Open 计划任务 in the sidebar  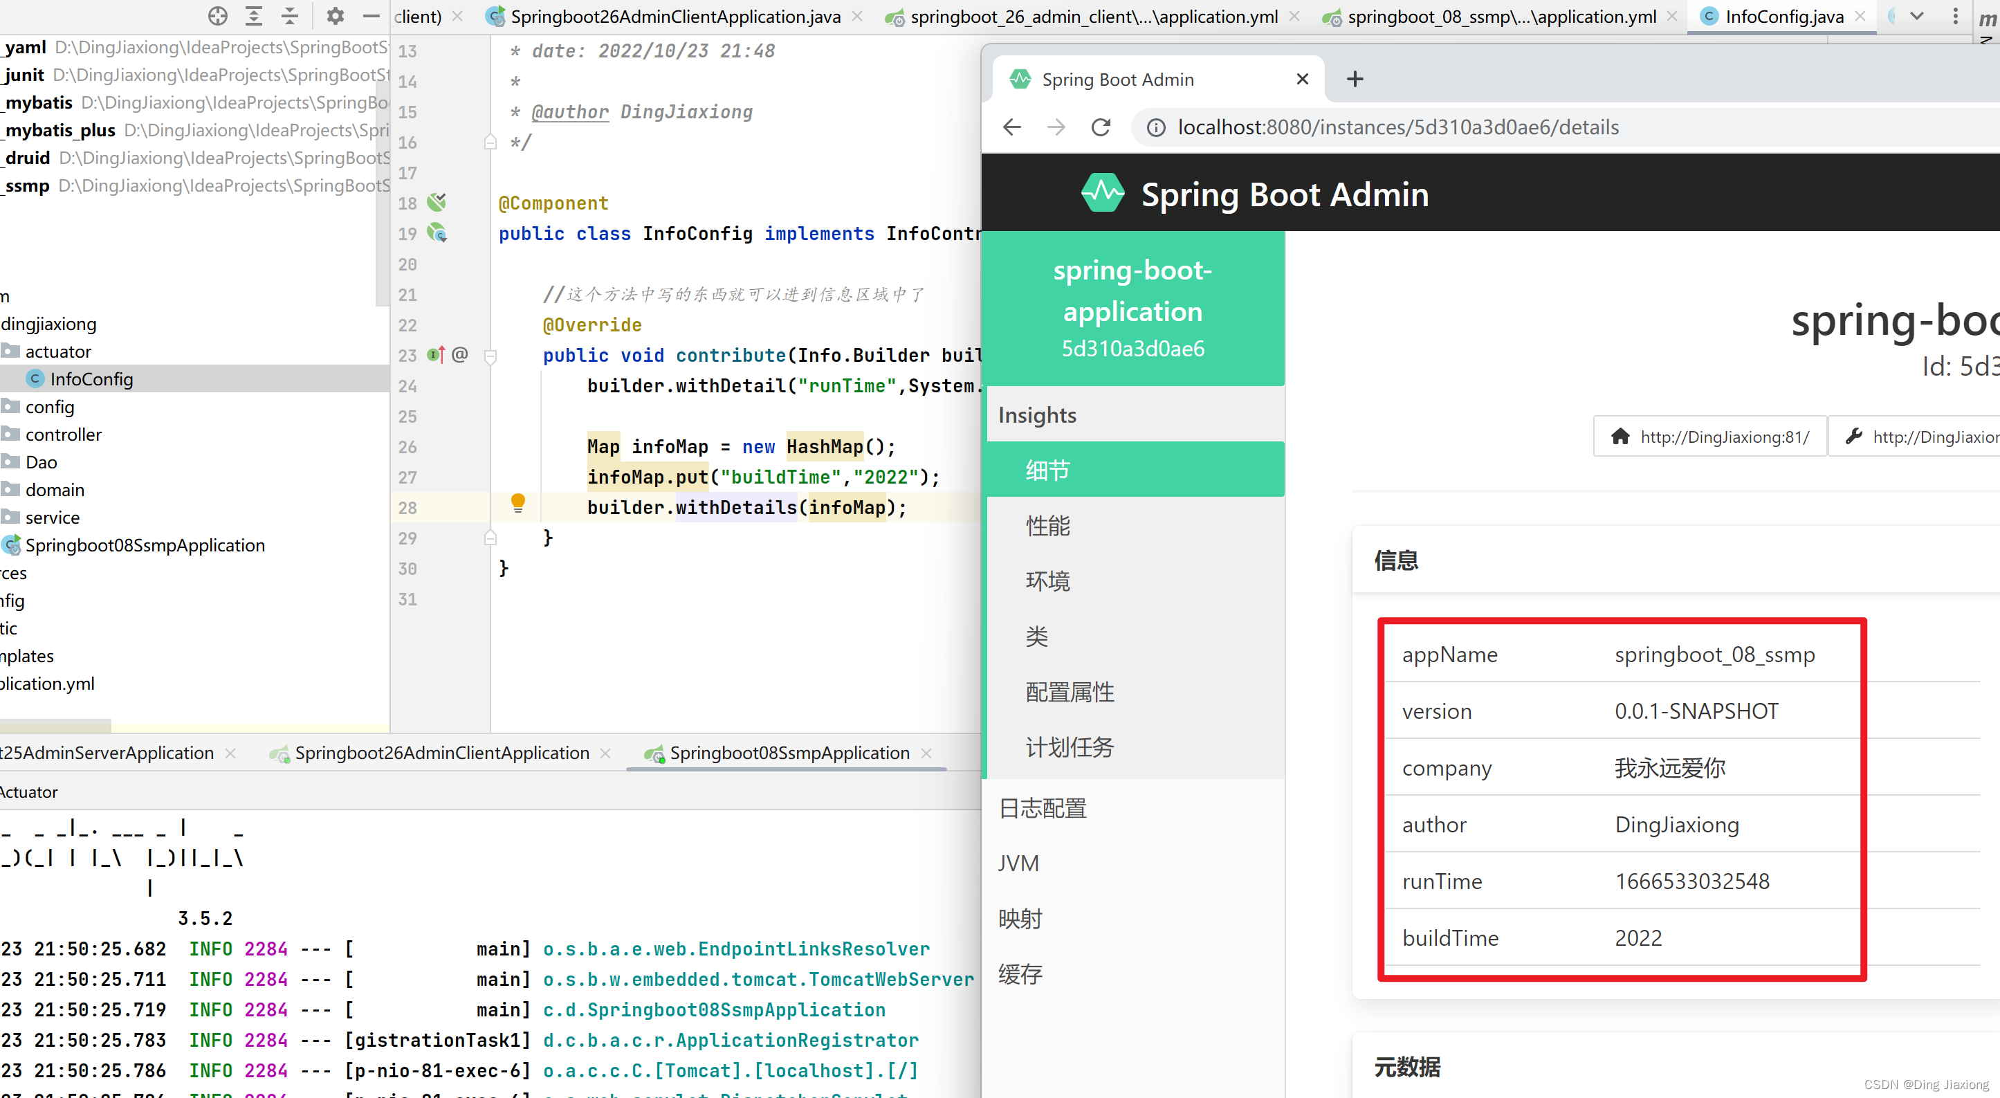[1135, 747]
